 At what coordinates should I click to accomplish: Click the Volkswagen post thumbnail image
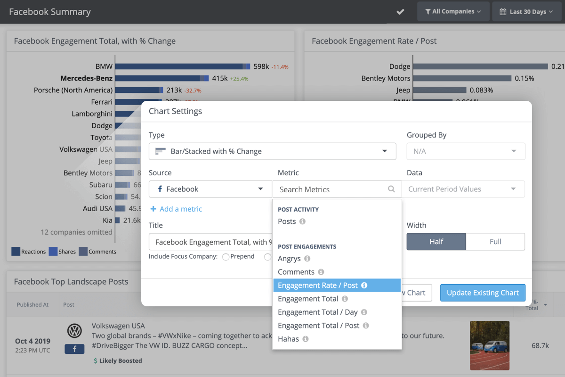[490, 345]
